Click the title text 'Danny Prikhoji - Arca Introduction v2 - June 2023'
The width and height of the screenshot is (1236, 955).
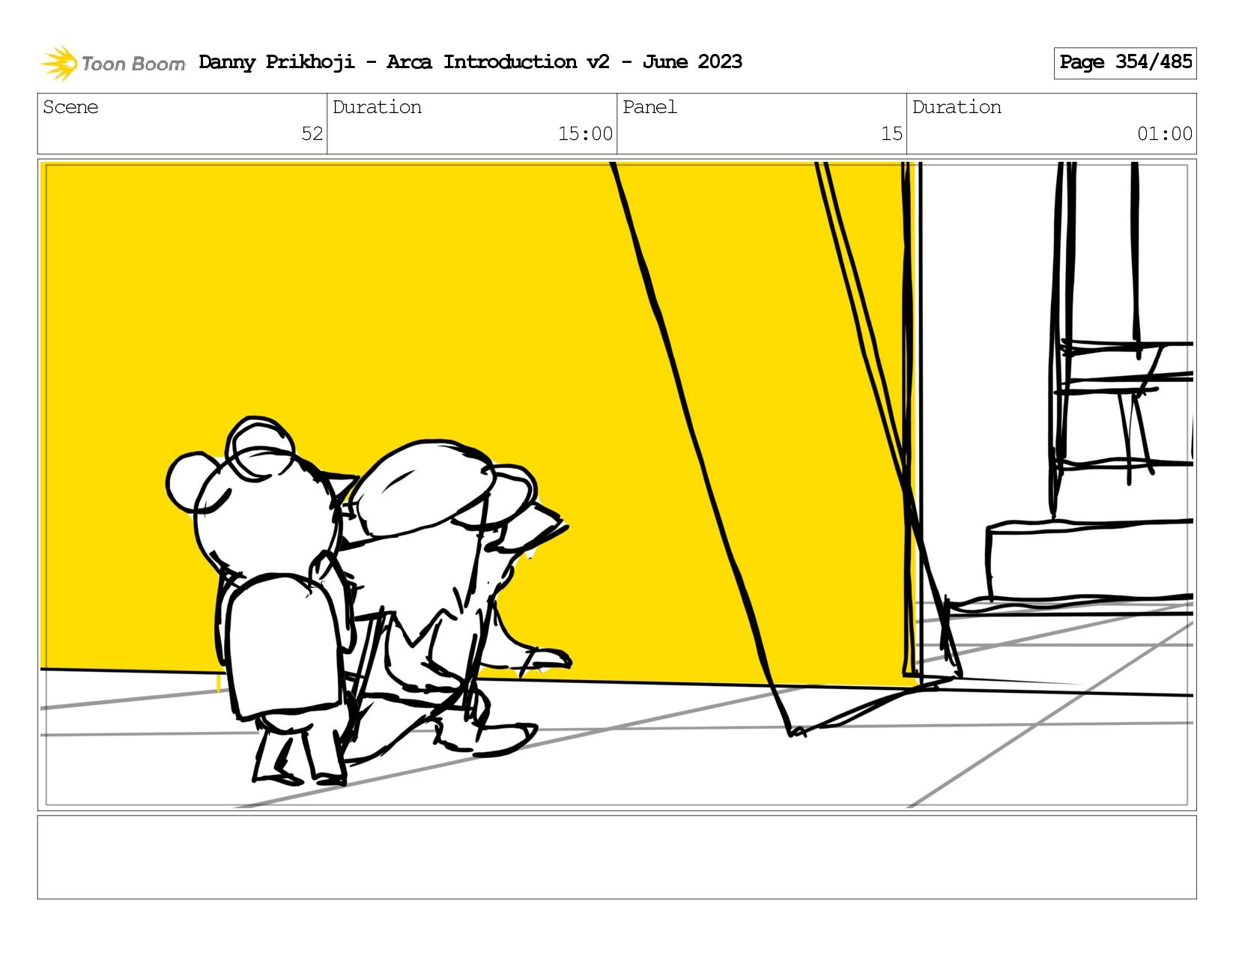point(470,61)
